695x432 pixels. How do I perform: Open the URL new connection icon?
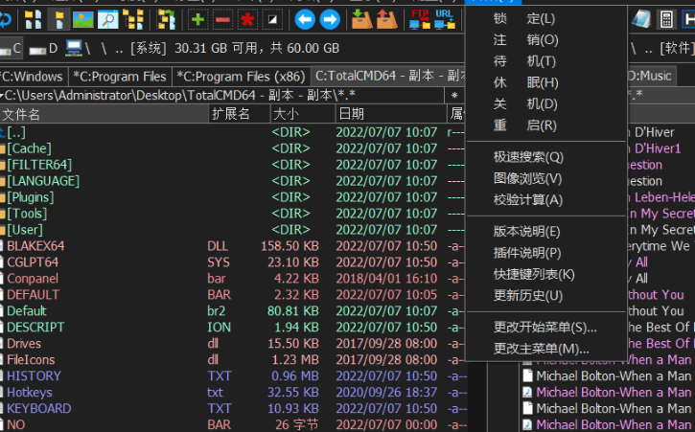pyautogui.click(x=445, y=19)
